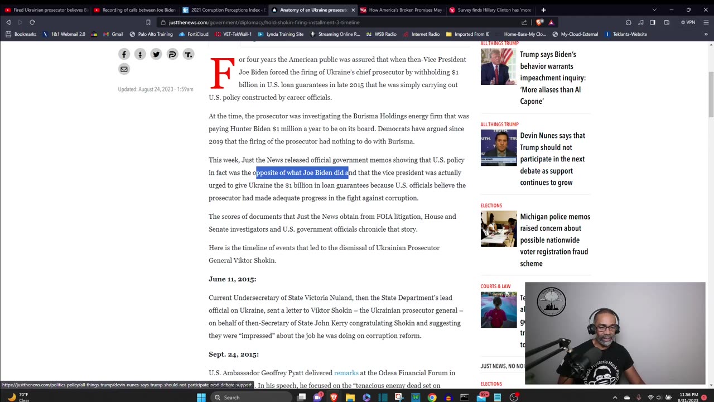Open 'Trump says Biden's behavior warrants impeachment' headline

(553, 78)
